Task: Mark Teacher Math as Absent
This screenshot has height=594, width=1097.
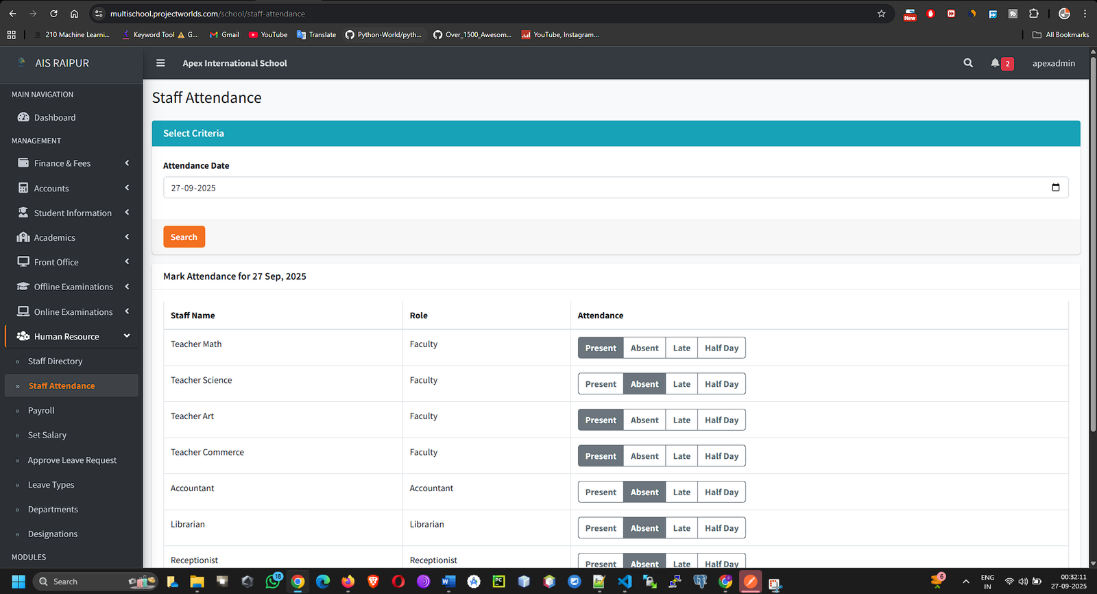Action: (644, 348)
